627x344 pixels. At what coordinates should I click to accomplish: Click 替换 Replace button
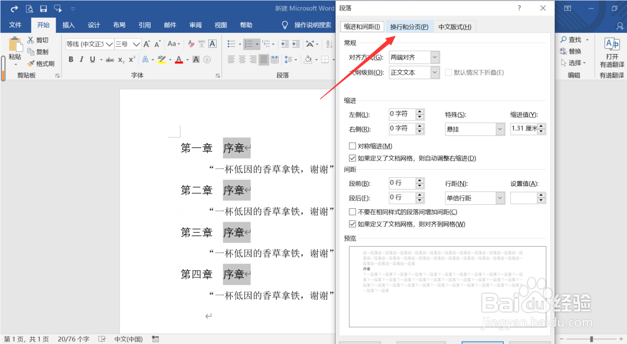tap(571, 51)
